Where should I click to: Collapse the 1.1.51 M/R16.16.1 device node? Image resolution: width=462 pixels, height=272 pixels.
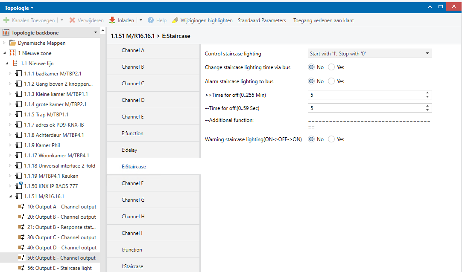10,197
